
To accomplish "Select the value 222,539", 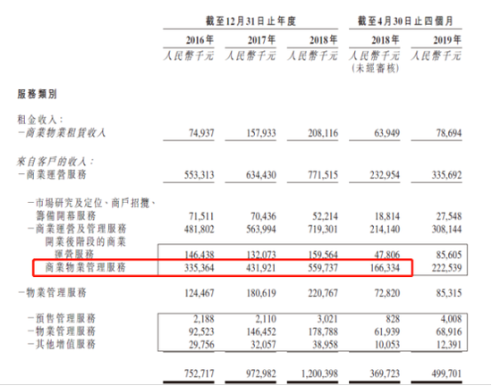I will point(446,268).
